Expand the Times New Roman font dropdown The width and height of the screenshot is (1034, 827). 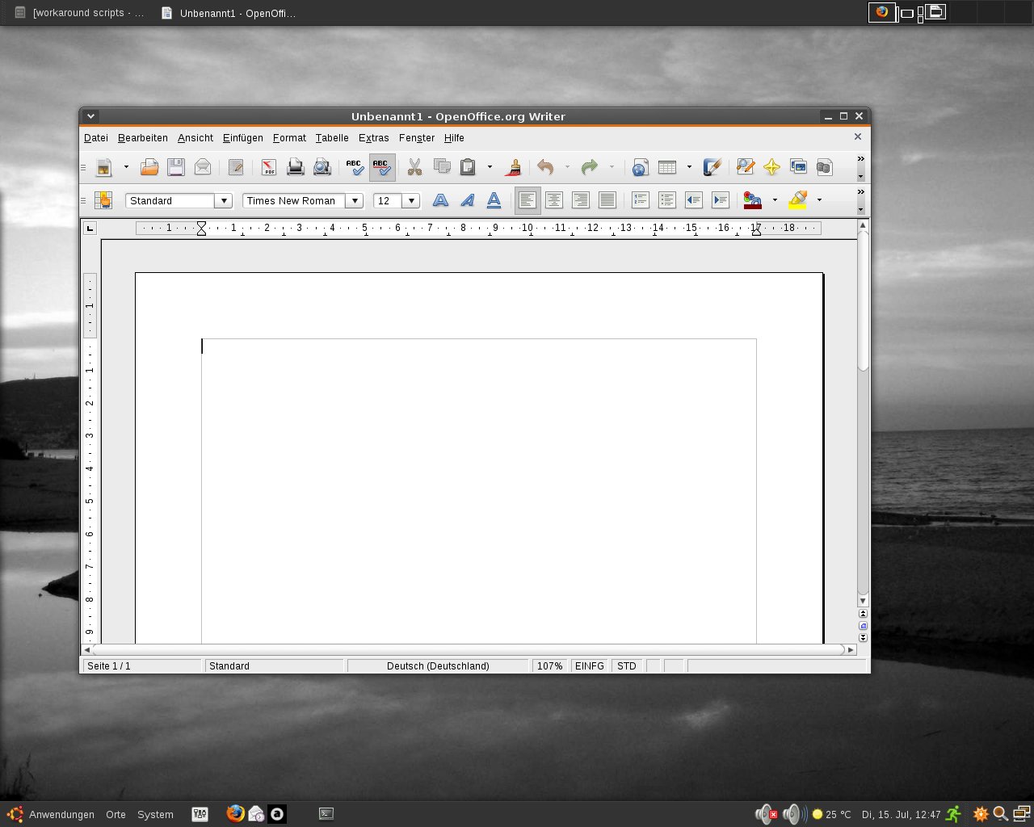pos(354,201)
